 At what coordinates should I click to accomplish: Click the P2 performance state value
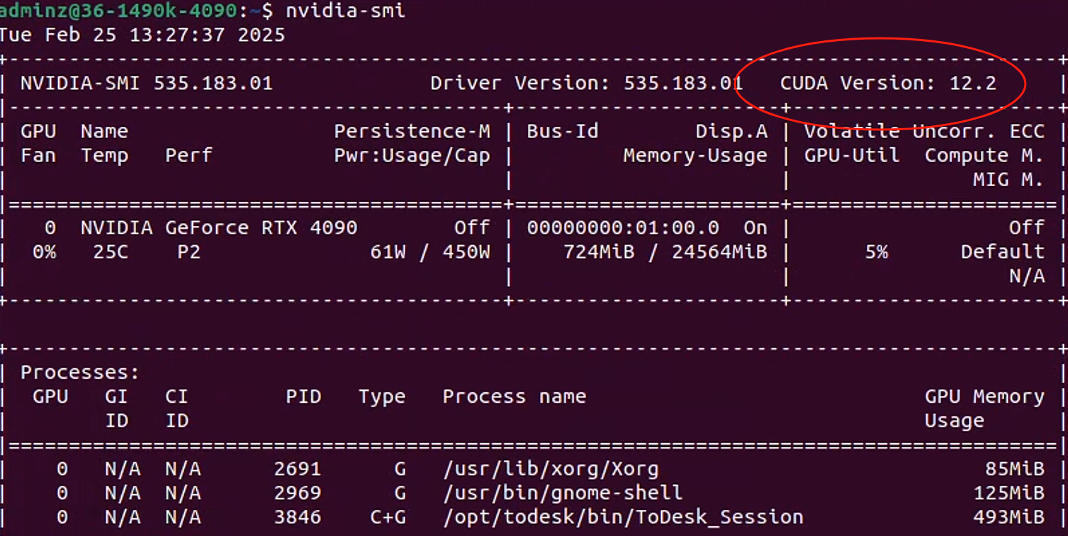point(189,251)
